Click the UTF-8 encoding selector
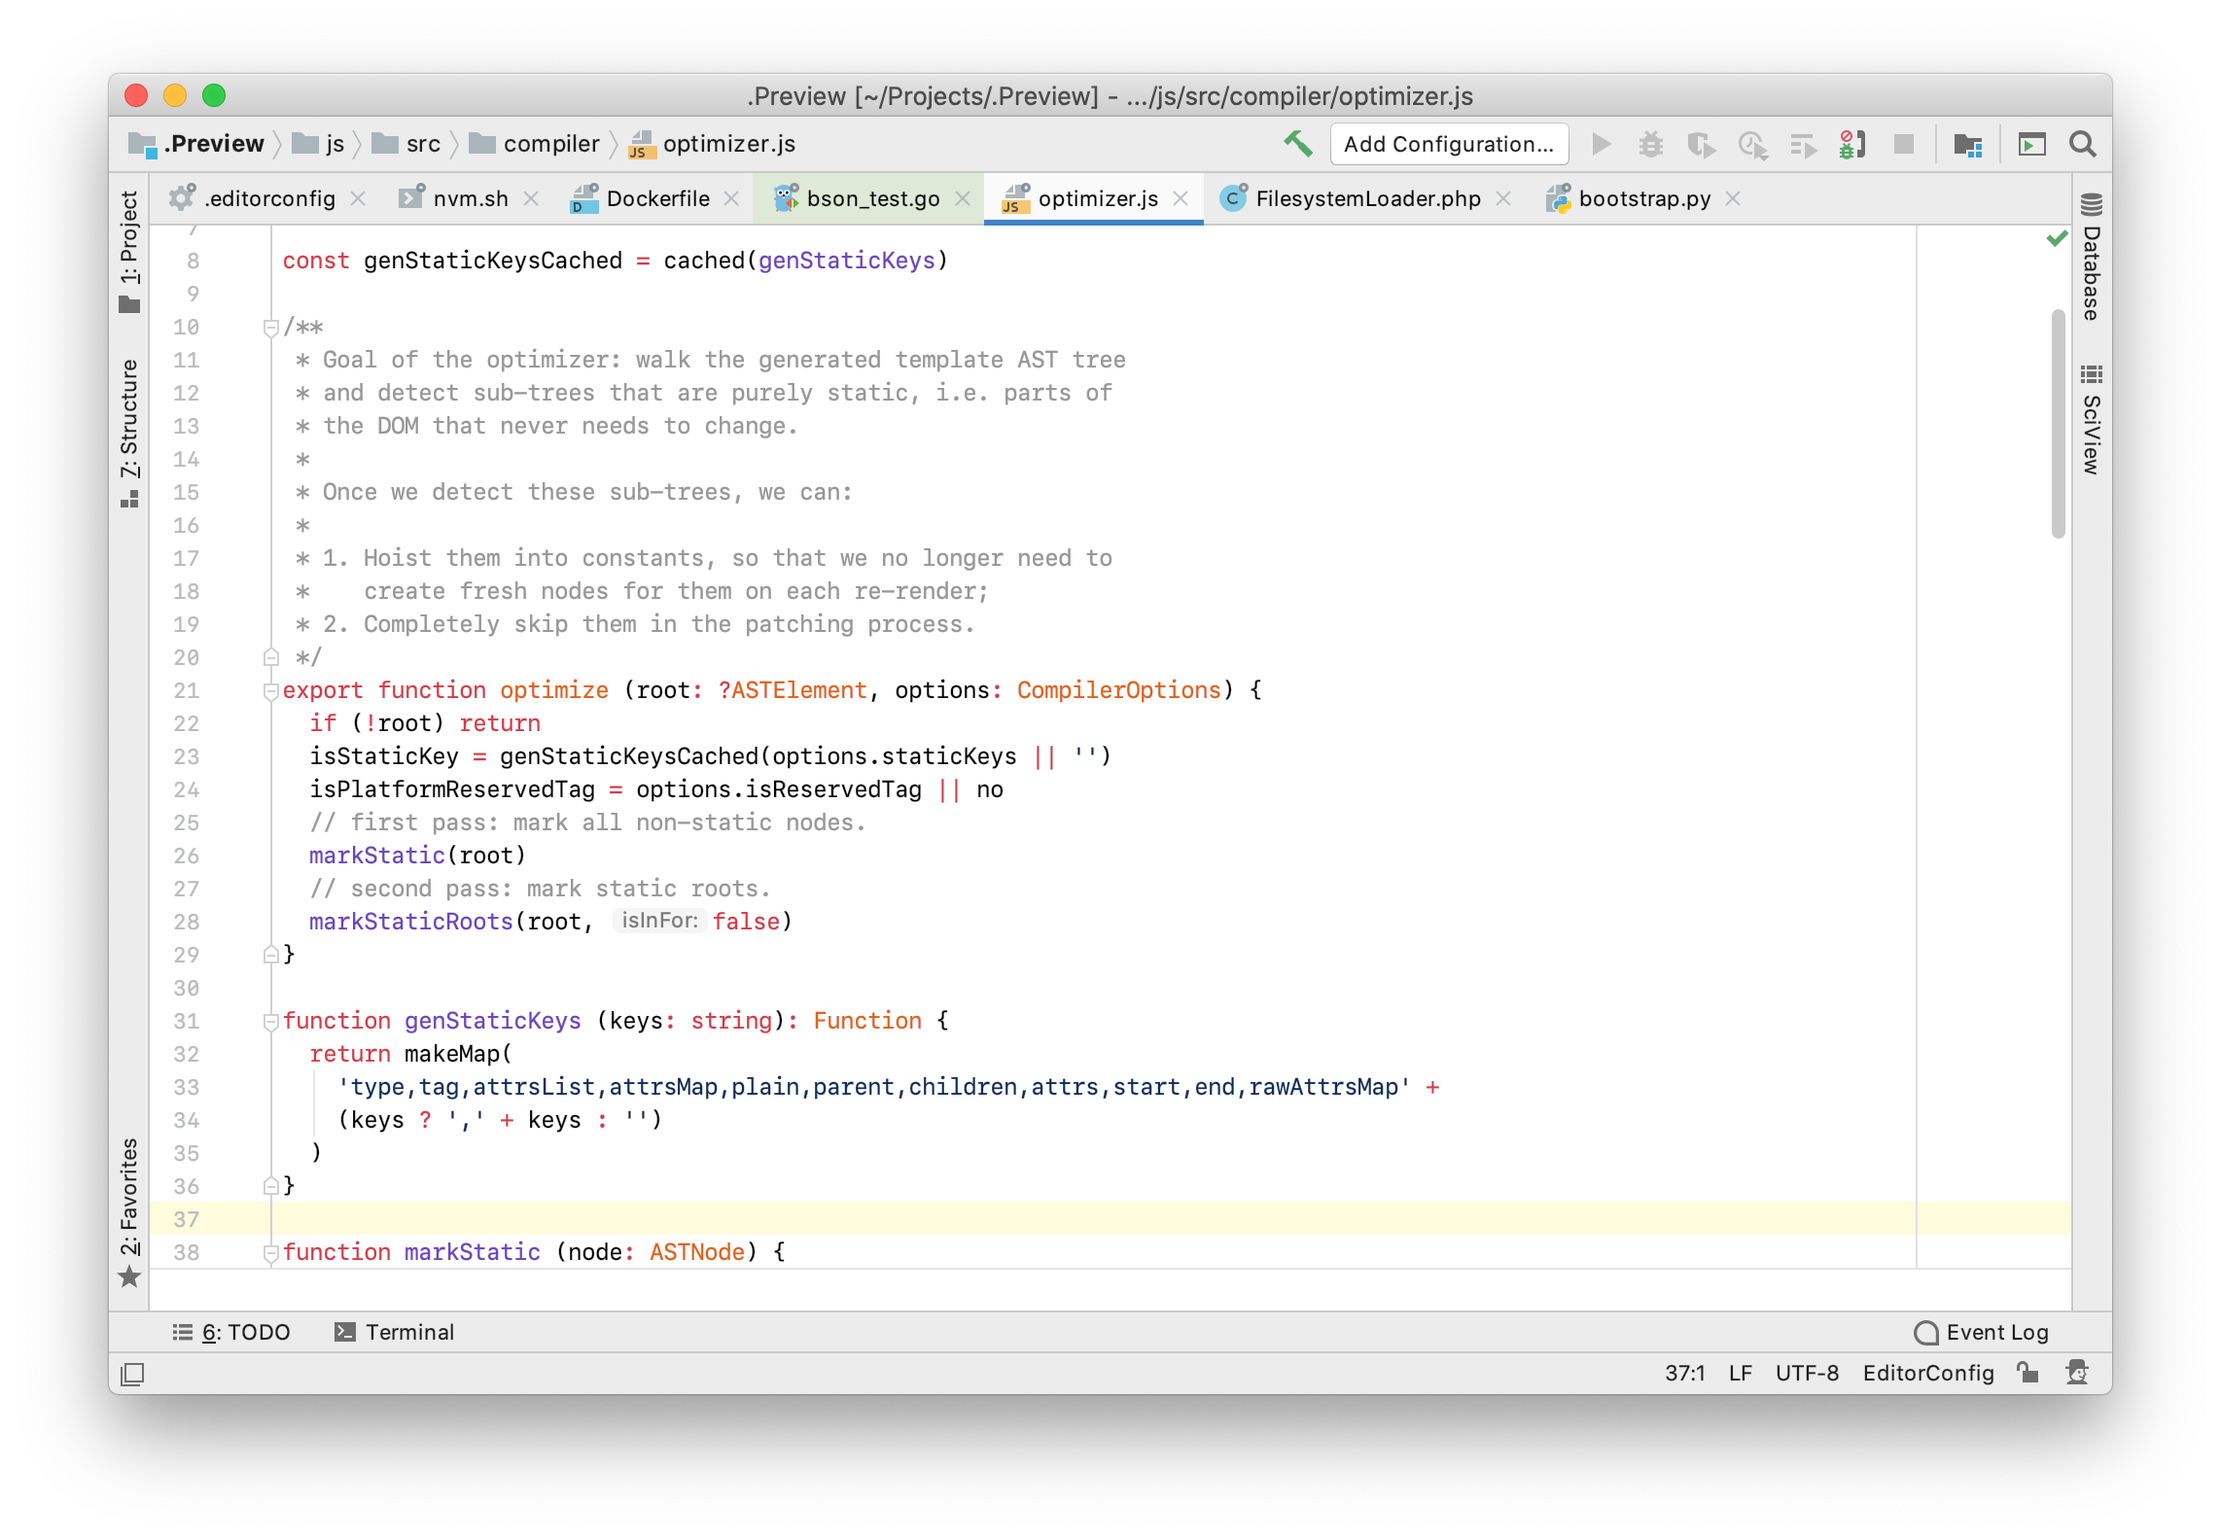The height and width of the screenshot is (1538, 2221). [1806, 1373]
